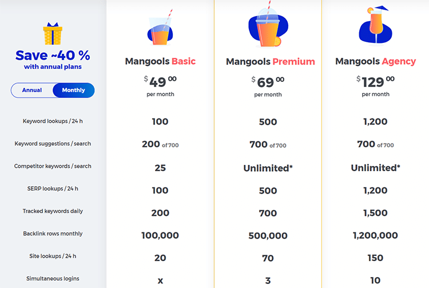Click the Mangools Premium plan title
The height and width of the screenshot is (288, 429).
[x=271, y=62]
